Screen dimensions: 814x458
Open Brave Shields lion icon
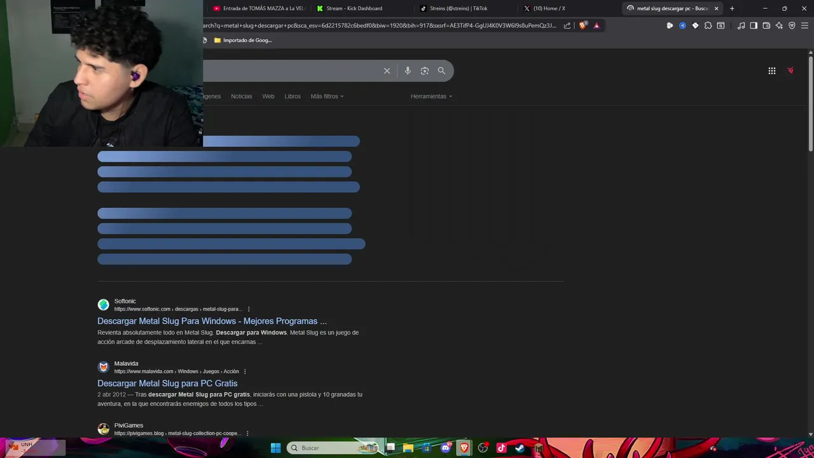pyautogui.click(x=583, y=25)
